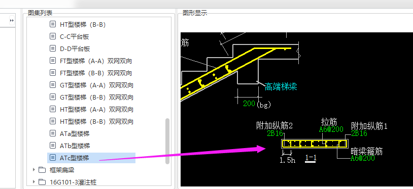This screenshot has height=189, width=413.
Task: Click the atlas list vertical scrollbar thumb
Action: click(x=167, y=141)
